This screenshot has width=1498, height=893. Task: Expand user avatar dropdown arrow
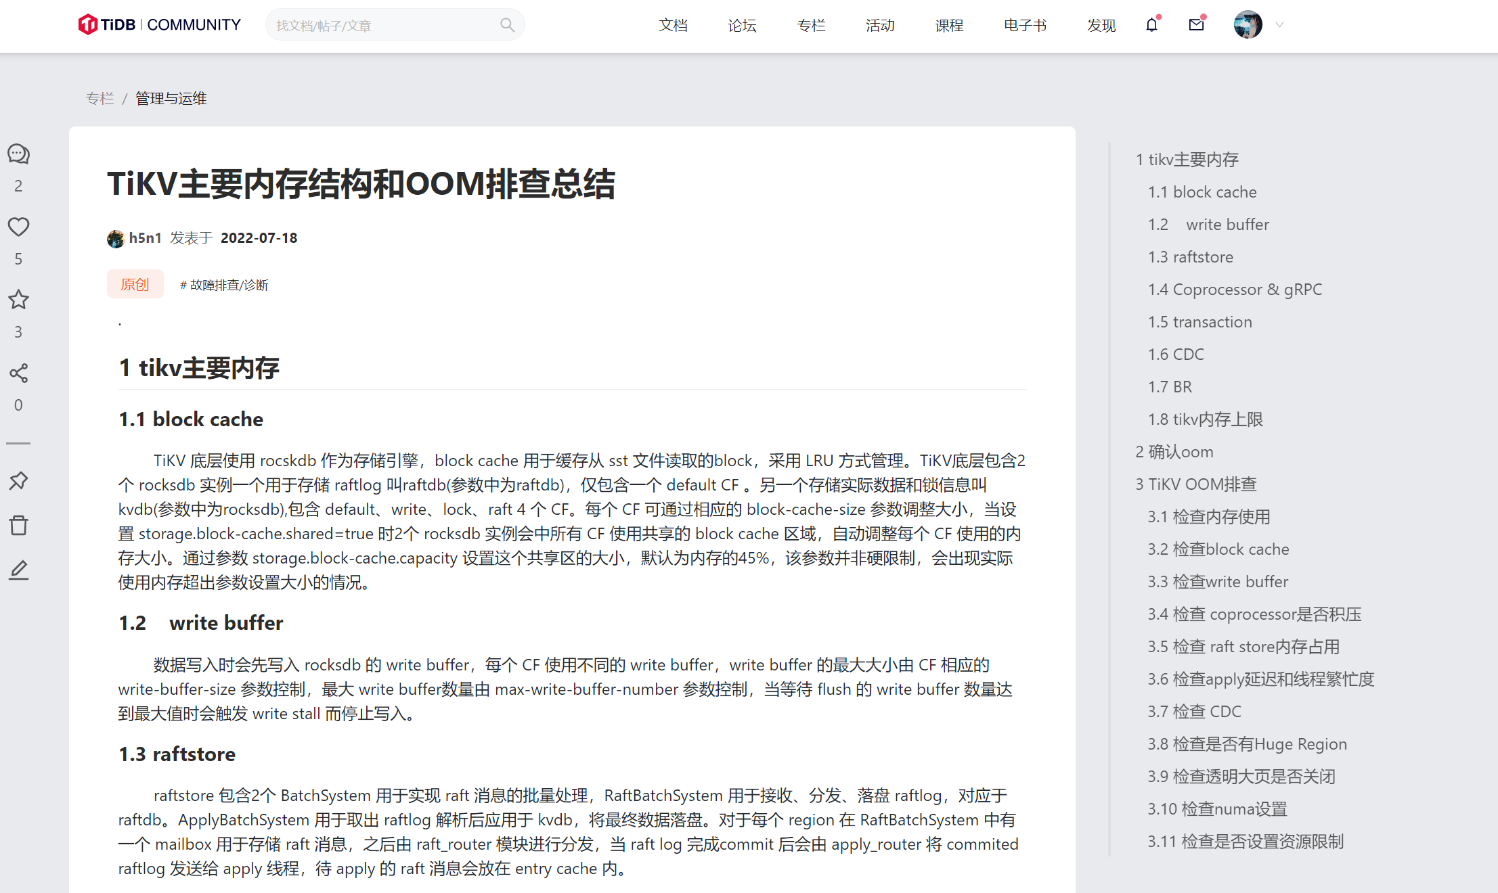1279,25
